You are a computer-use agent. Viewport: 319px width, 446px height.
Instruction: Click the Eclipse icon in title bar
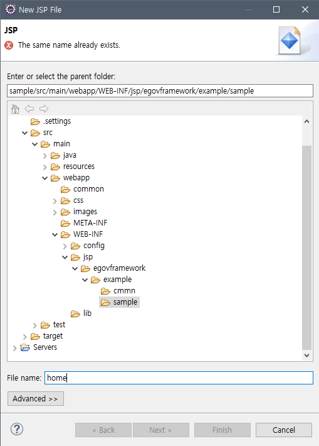11,9
